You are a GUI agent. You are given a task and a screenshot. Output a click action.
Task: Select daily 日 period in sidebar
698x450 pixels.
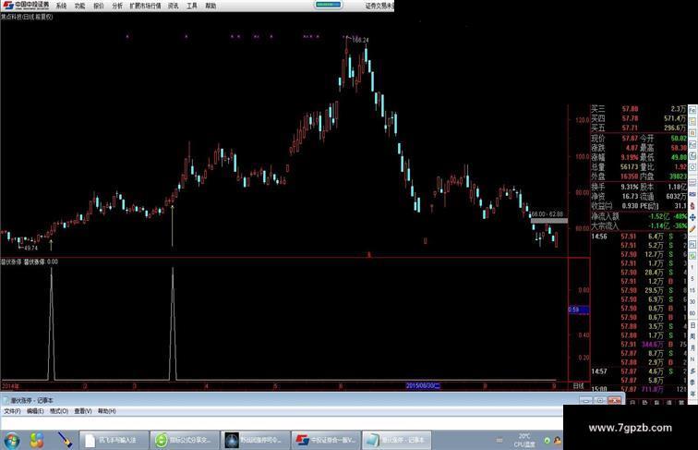[692, 325]
